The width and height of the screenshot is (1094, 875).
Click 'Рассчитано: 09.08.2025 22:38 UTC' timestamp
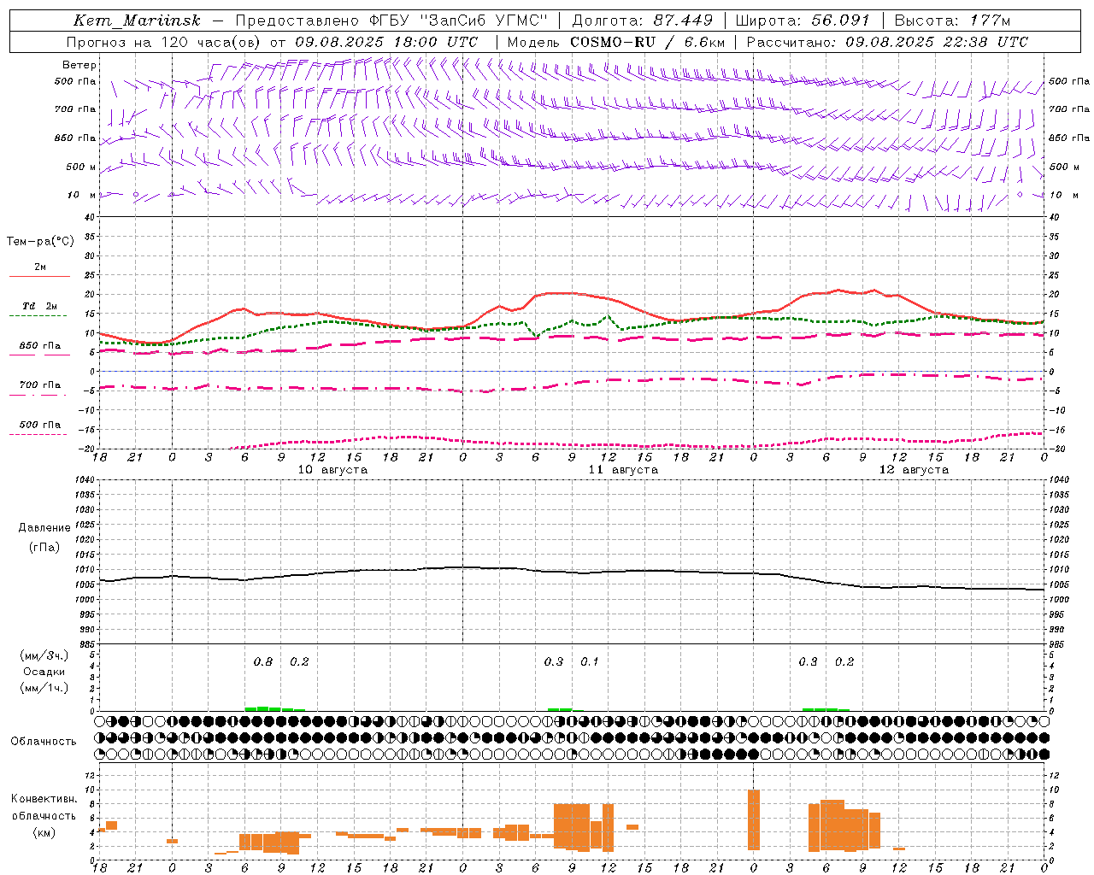coord(887,42)
